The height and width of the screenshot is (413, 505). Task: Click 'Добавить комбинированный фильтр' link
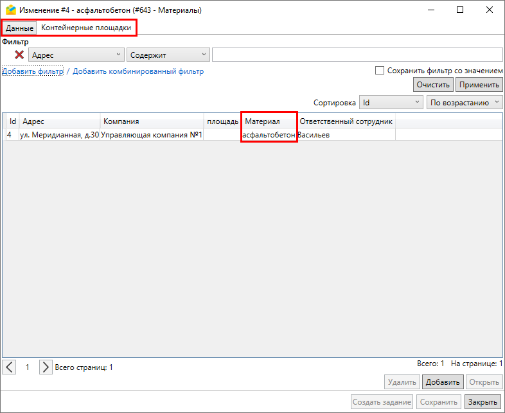138,71
